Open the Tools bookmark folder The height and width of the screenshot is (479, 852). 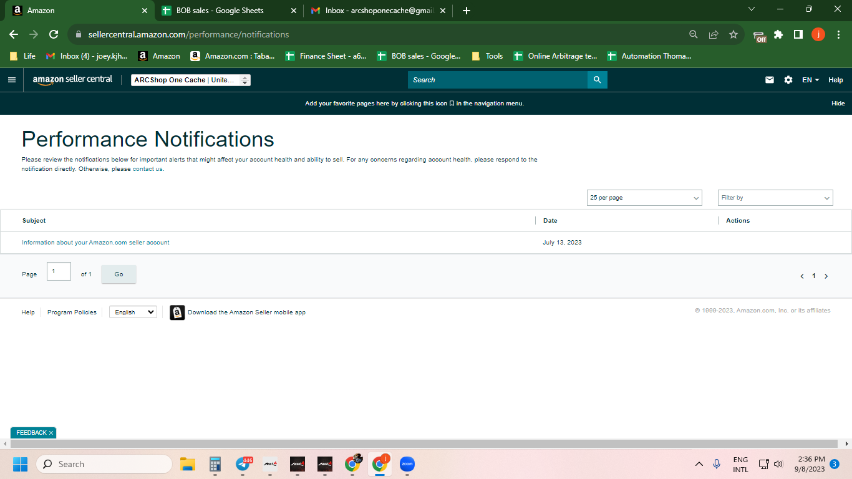coord(487,56)
